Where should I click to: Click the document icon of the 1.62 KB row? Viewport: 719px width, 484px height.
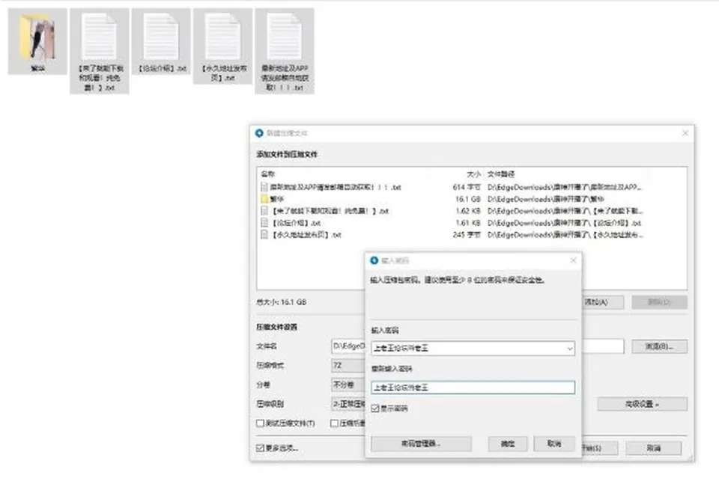[x=264, y=211]
